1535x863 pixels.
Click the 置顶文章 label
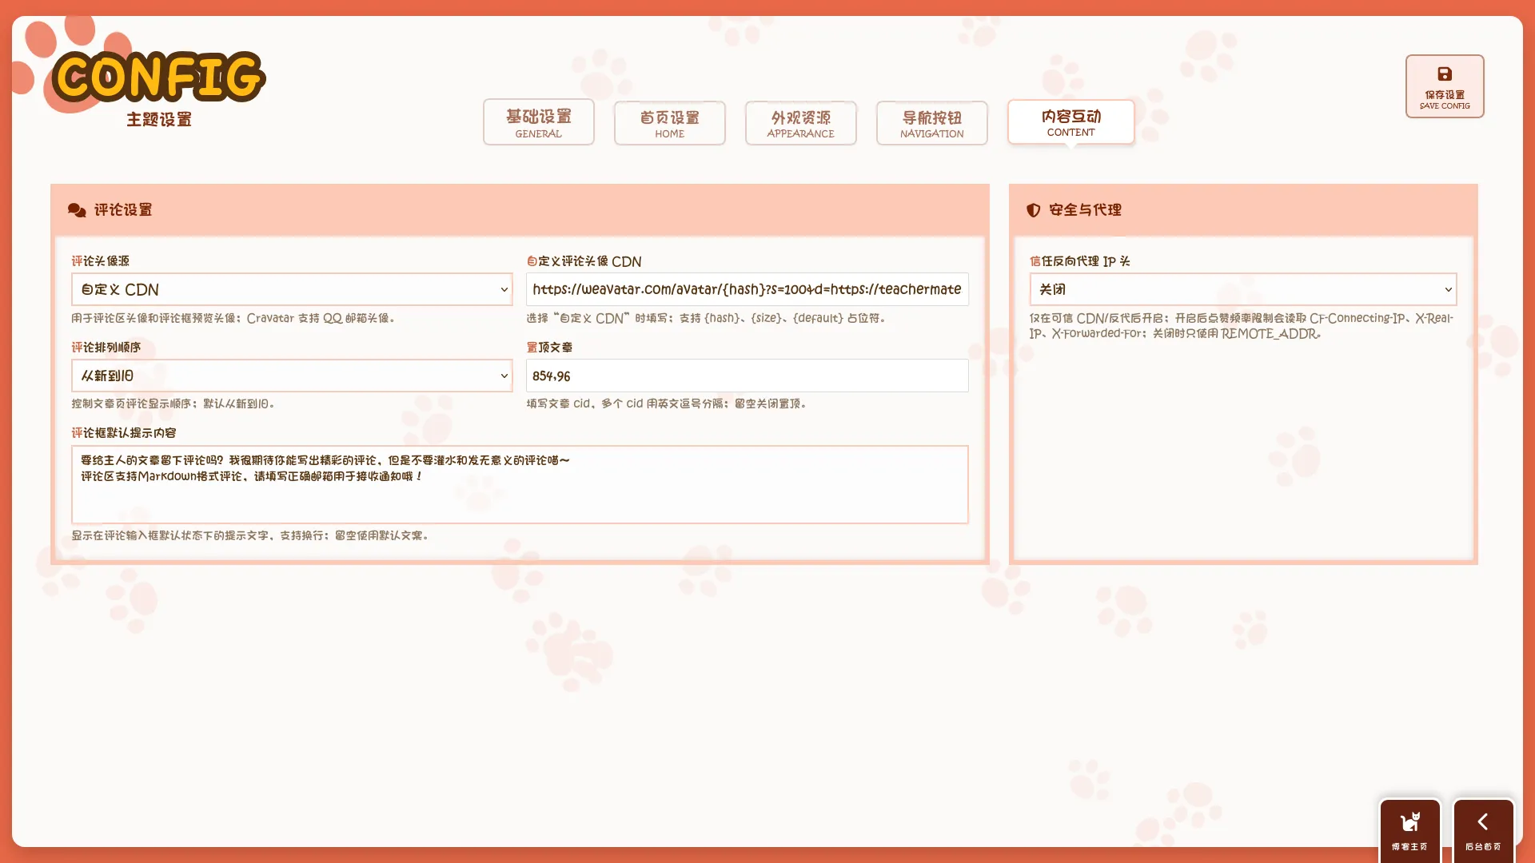click(549, 348)
